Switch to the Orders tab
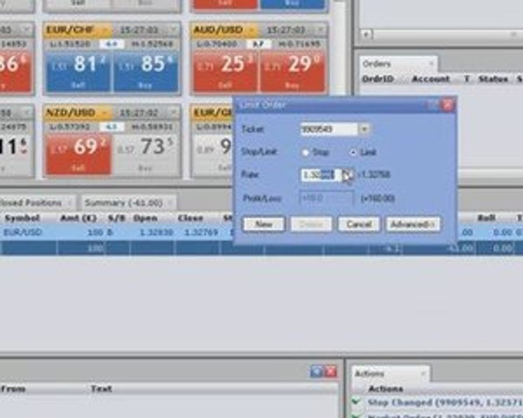This screenshot has width=523, height=418. [377, 64]
